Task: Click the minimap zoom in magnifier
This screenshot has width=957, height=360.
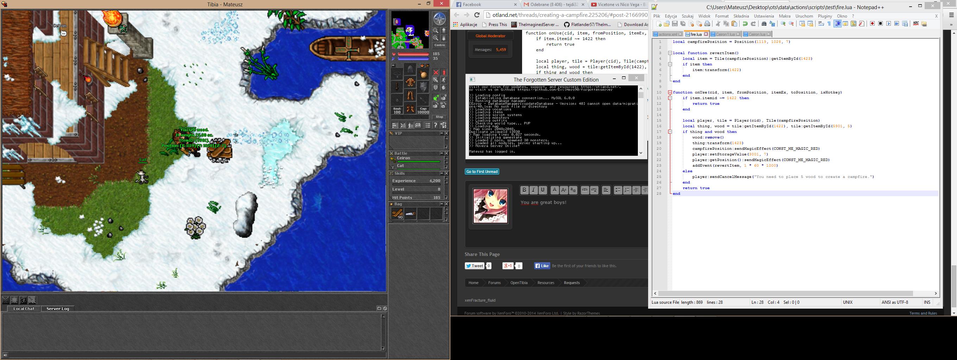Action: 436,38
